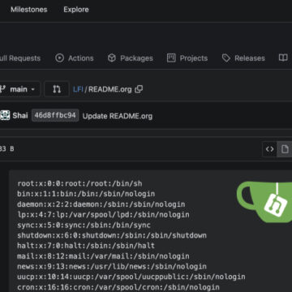Open the Explore page

point(76,10)
